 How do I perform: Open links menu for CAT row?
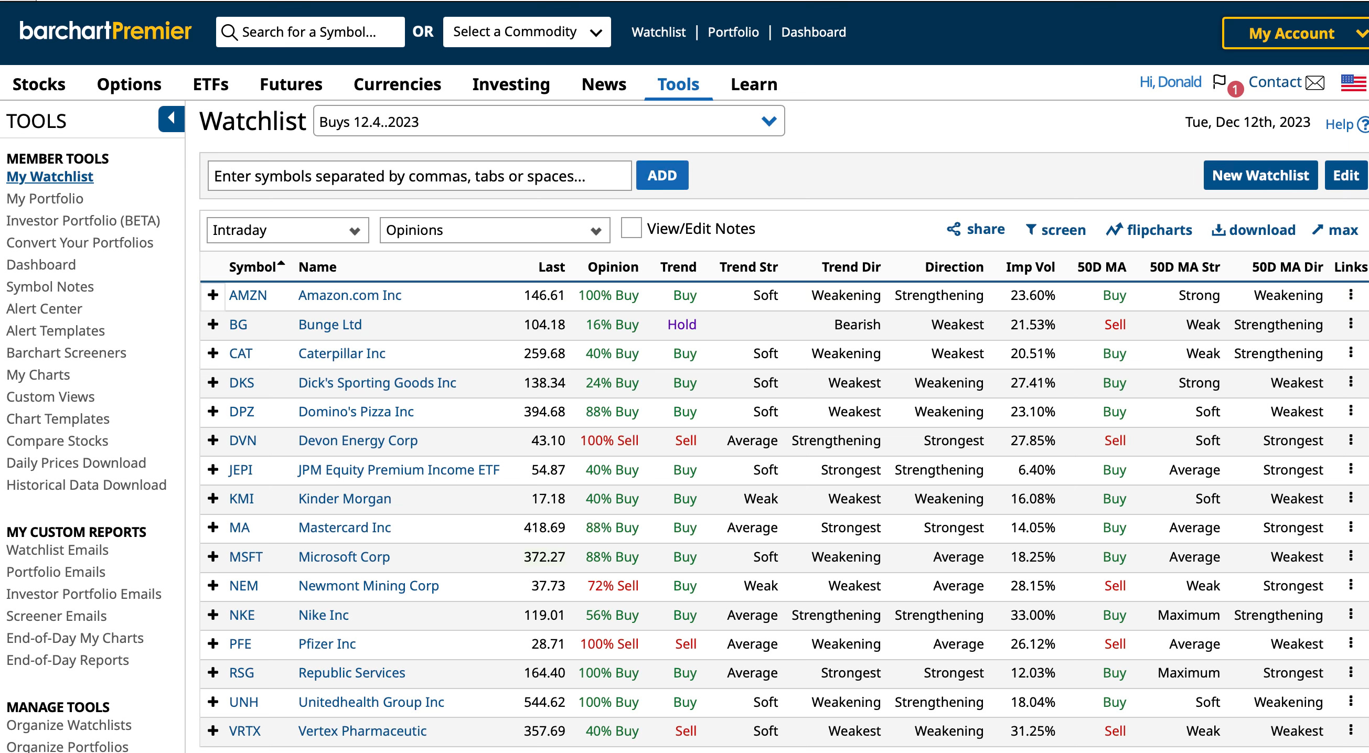(1351, 353)
